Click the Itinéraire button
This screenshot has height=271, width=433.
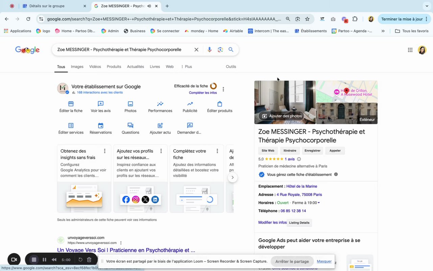pos(290,151)
